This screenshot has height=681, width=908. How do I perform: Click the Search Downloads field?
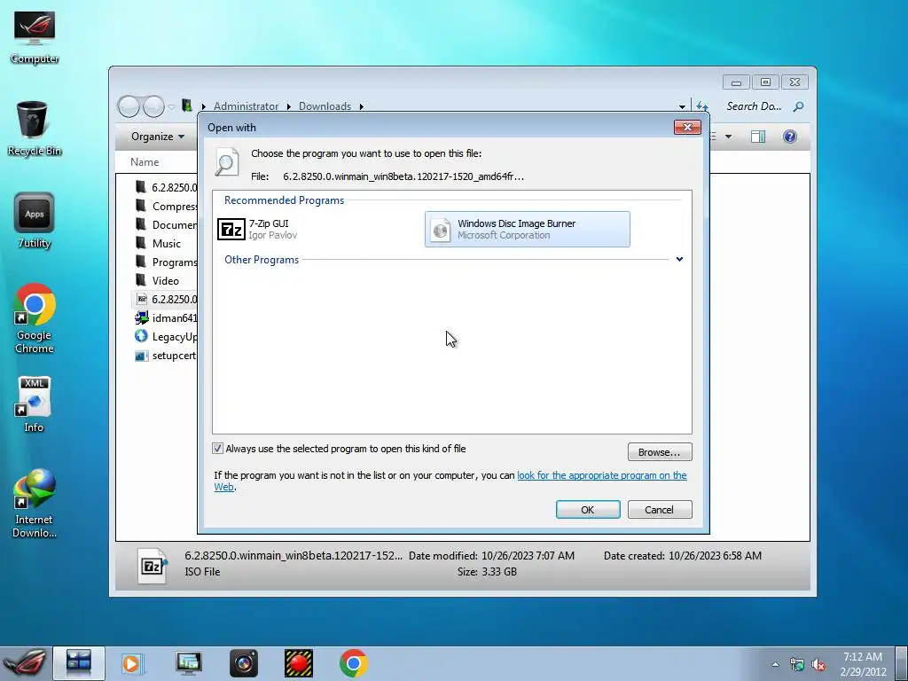tap(754, 106)
